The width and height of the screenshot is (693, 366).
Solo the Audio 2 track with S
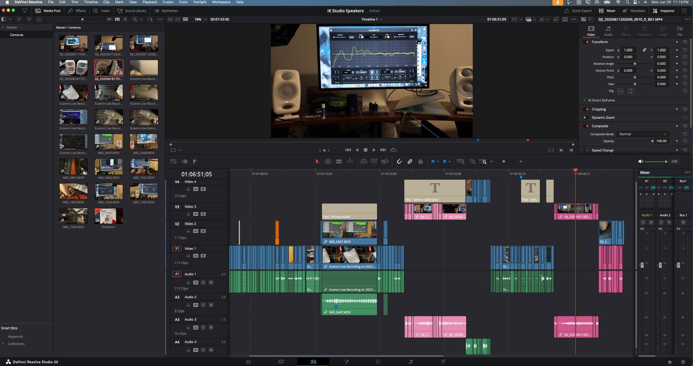(x=203, y=305)
